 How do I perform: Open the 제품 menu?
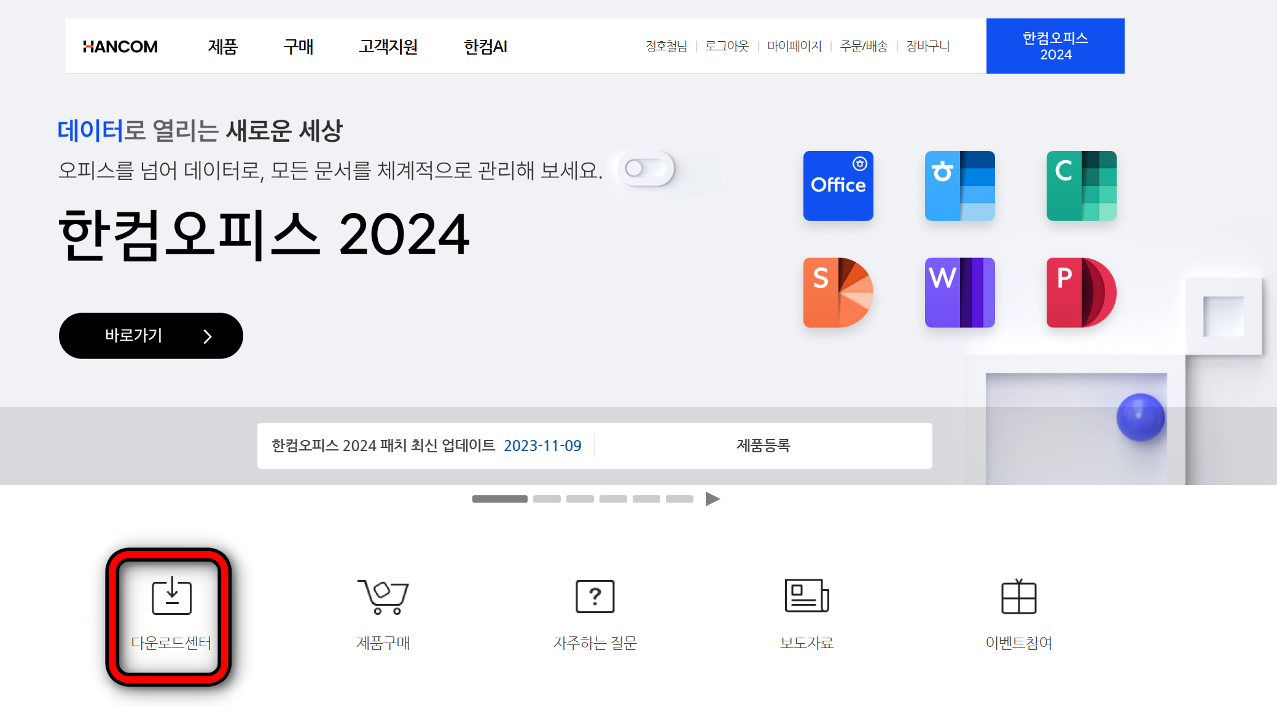point(222,47)
